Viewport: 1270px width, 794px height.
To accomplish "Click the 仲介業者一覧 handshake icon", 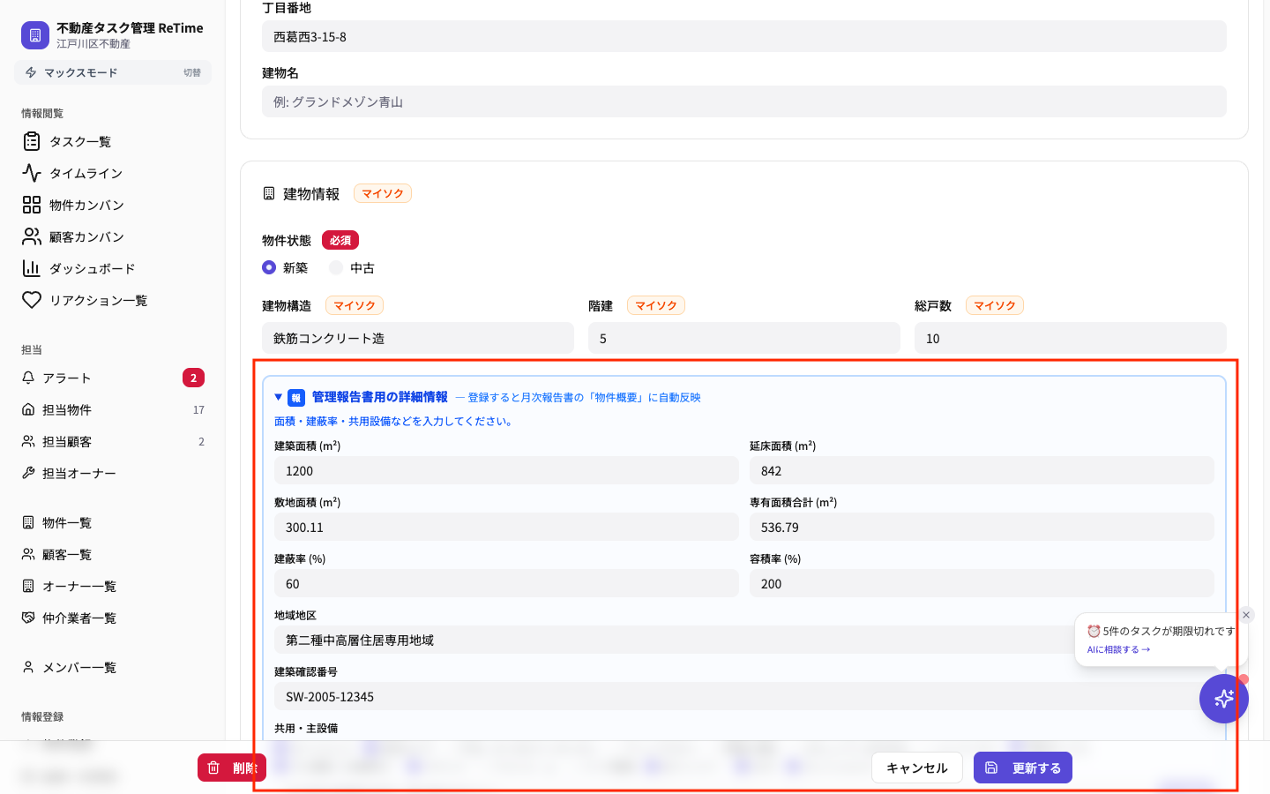I will click(28, 618).
